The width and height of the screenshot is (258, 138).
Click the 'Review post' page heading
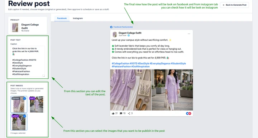29,4
